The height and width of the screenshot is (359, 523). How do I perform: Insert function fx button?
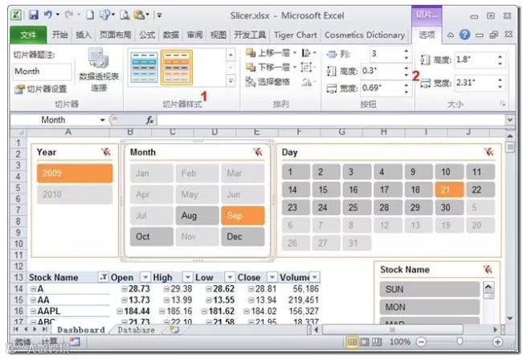[x=149, y=120]
